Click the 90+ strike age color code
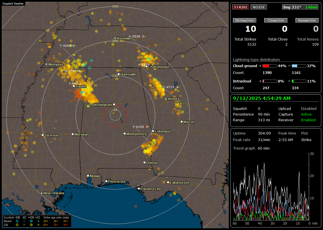 pyautogui.click(x=66, y=225)
